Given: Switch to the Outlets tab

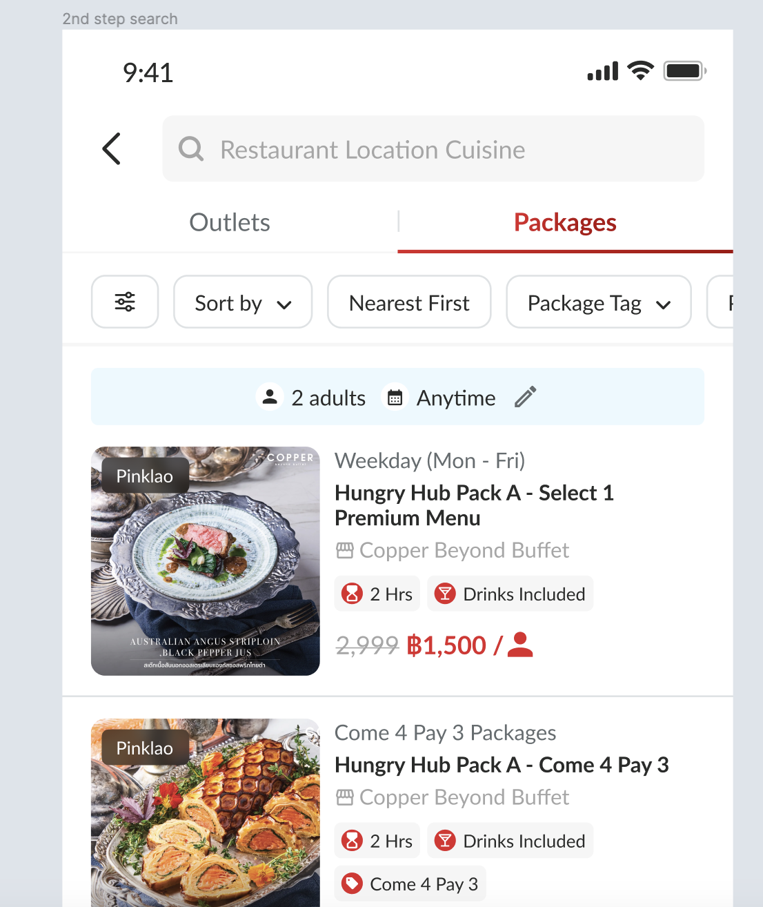Looking at the screenshot, I should click(x=230, y=223).
